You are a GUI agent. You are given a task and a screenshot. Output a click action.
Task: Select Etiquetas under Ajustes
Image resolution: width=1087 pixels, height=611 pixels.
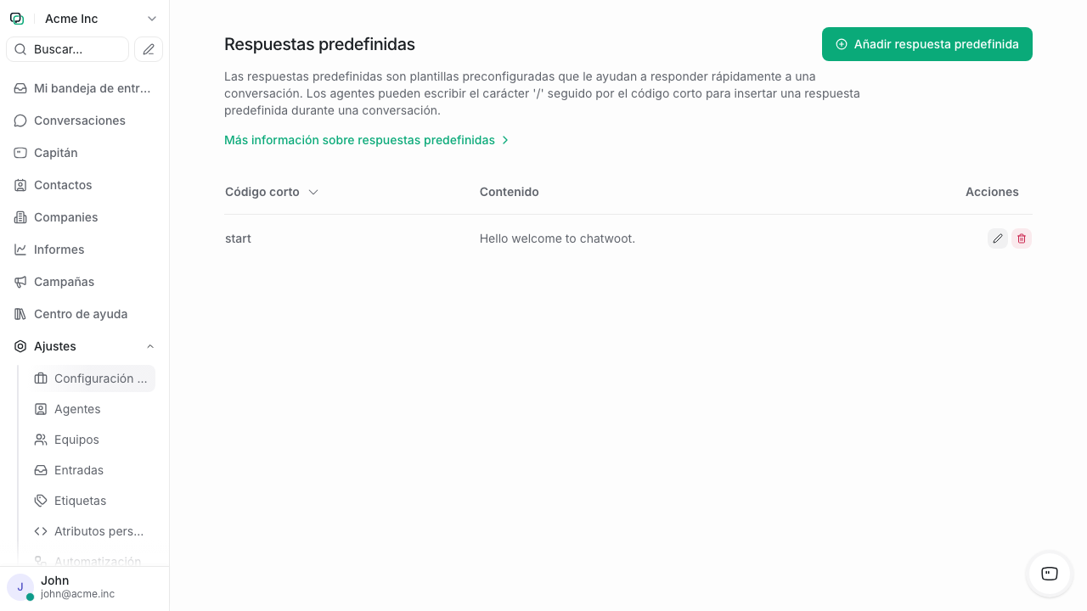(80, 501)
